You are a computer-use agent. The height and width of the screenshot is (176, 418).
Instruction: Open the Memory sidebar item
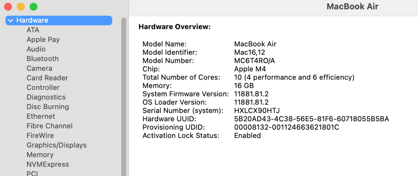(x=40, y=155)
